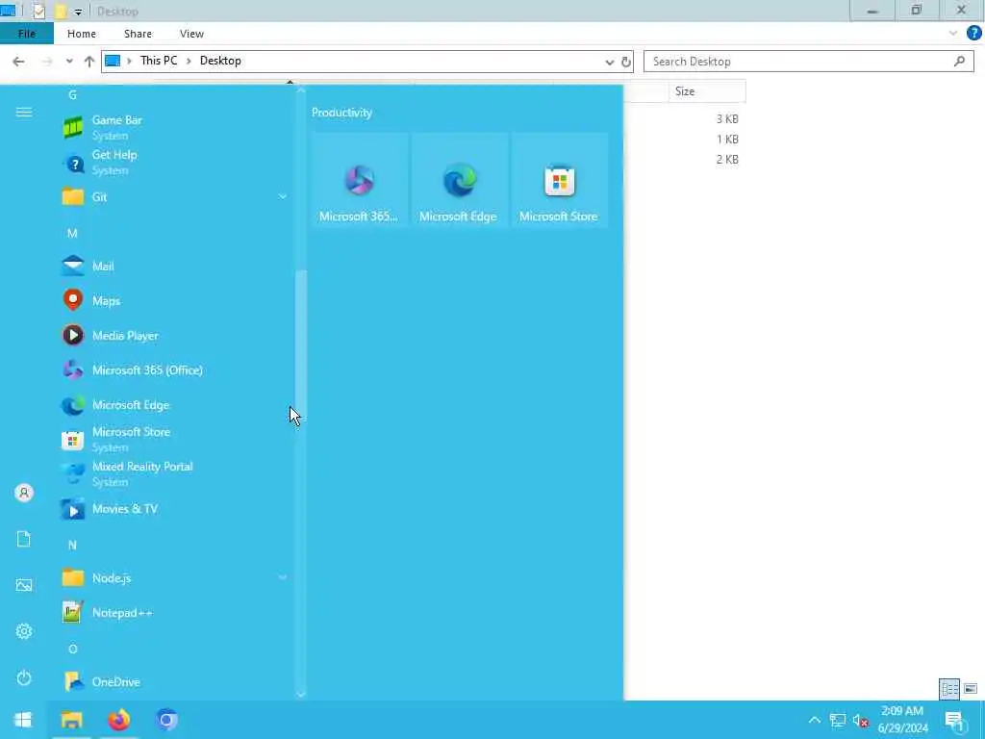The width and height of the screenshot is (985, 739).
Task: Refresh the Desktop folder
Action: [x=625, y=62]
